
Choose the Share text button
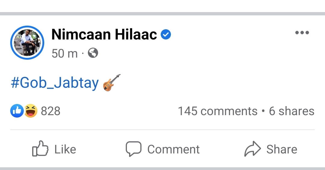(x=282, y=149)
